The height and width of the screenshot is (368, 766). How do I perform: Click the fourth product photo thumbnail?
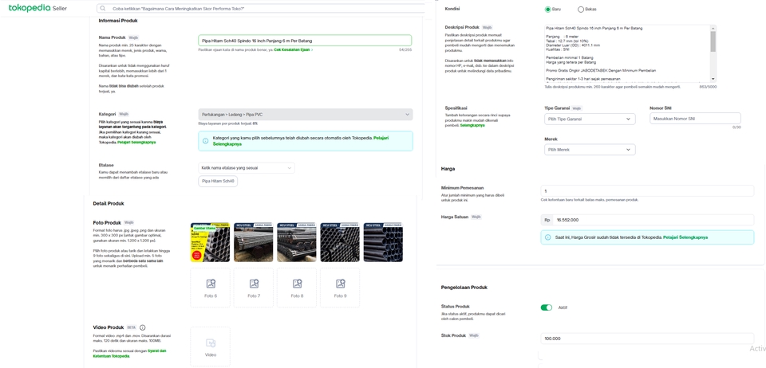click(x=340, y=242)
